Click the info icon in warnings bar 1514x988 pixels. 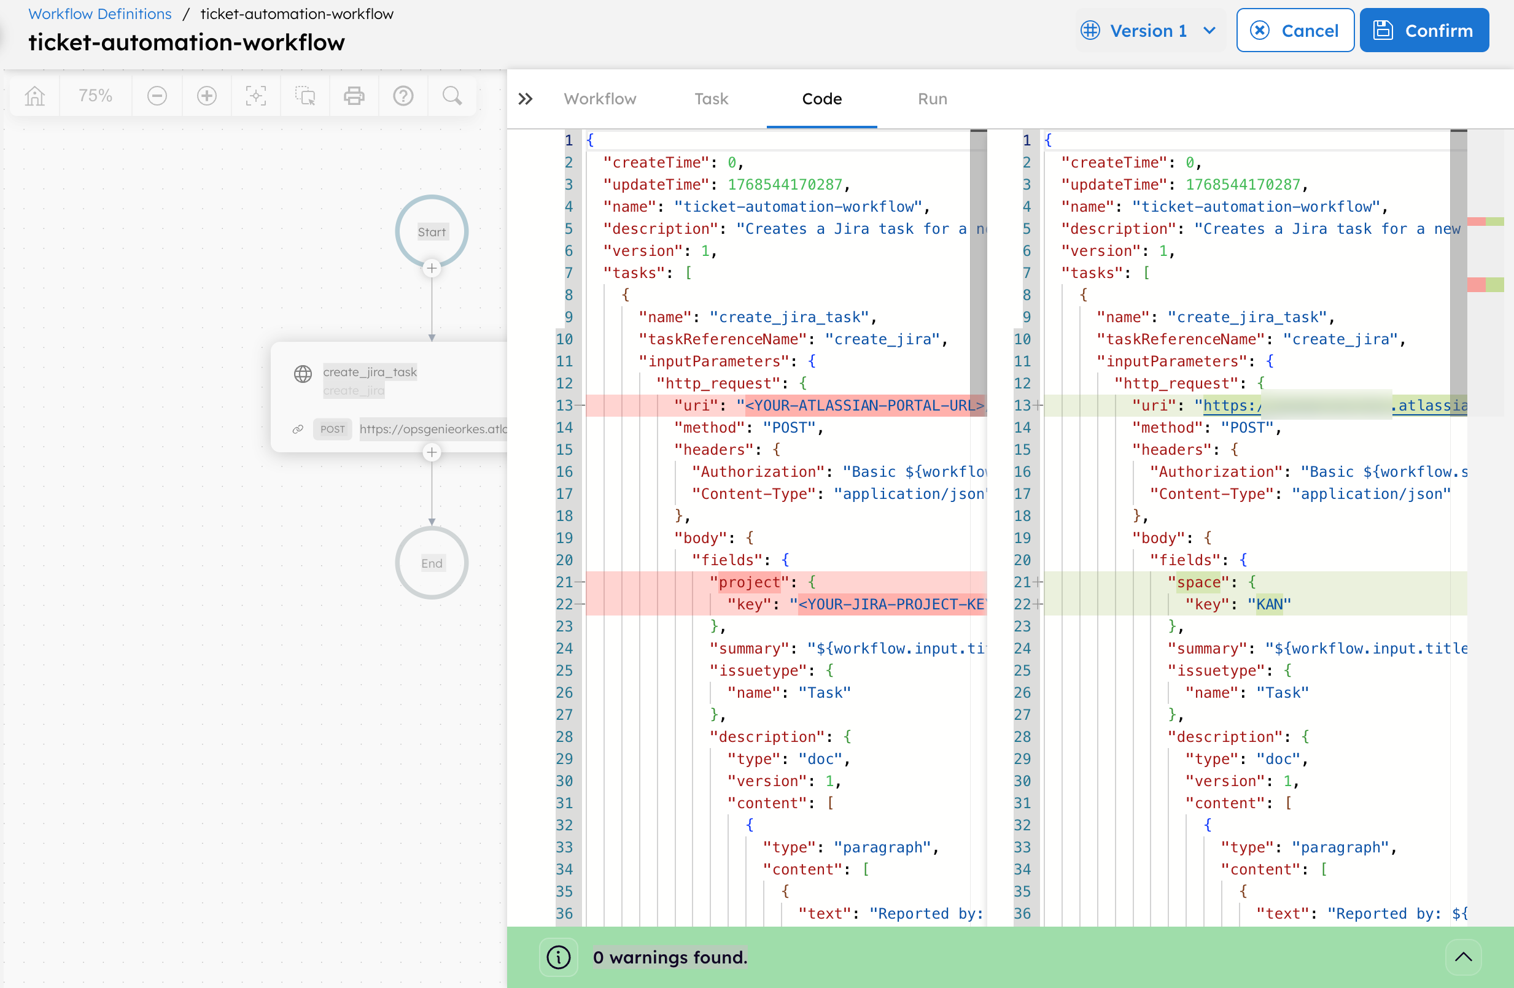pyautogui.click(x=559, y=957)
